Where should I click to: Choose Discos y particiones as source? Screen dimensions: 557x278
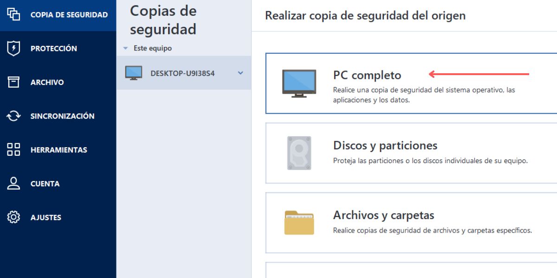click(x=411, y=153)
